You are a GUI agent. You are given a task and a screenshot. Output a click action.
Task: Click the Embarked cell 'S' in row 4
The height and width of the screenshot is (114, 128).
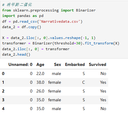point(84,109)
